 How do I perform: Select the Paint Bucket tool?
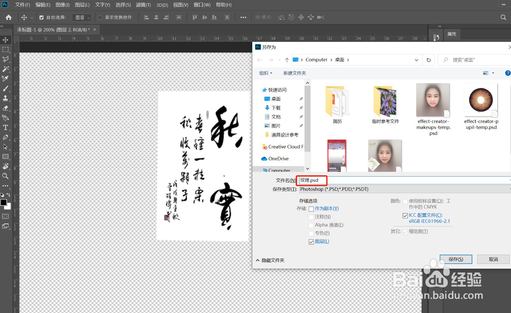(x=5, y=118)
